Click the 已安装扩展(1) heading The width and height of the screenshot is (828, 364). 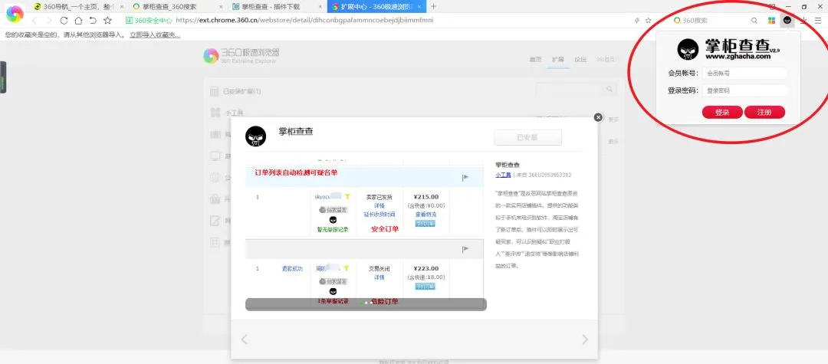pyautogui.click(x=242, y=91)
